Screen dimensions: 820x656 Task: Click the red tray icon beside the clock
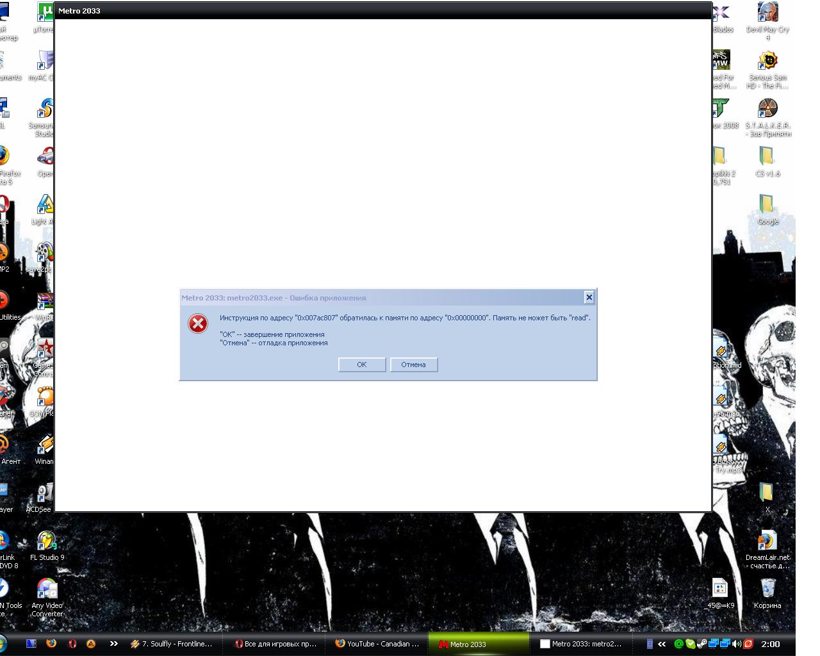[748, 644]
